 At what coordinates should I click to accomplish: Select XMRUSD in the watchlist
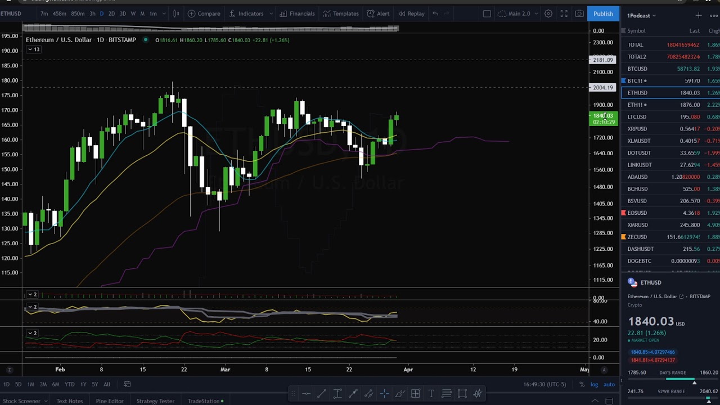click(x=670, y=225)
